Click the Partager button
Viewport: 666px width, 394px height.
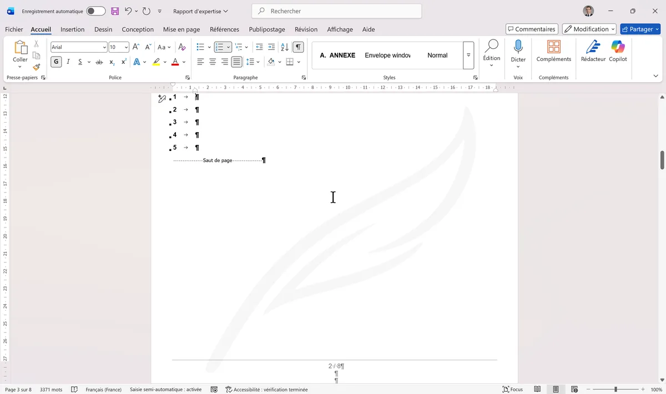639,29
